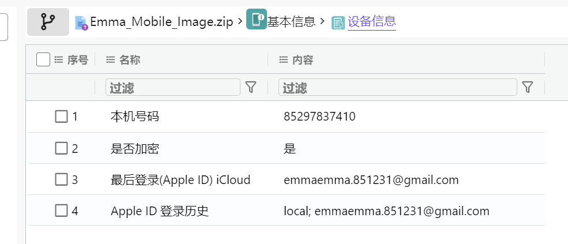Focus the 名称 filter input field
Screen dimensions: 568x244
(173, 87)
